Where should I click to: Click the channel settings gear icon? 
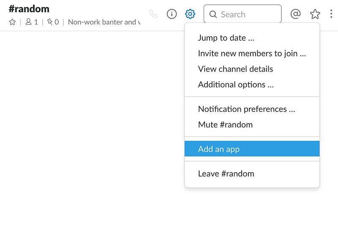pos(190,14)
